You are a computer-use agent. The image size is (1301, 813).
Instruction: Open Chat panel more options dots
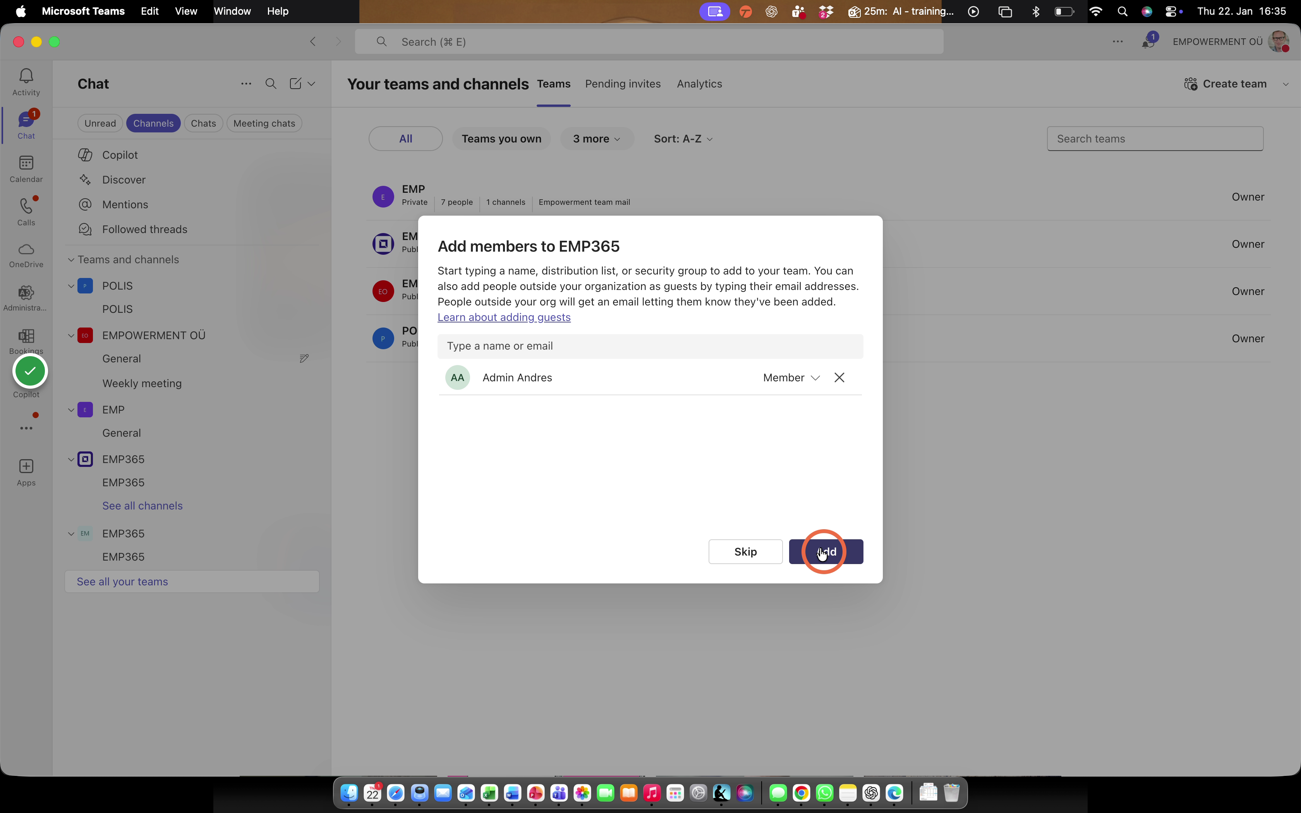point(246,84)
